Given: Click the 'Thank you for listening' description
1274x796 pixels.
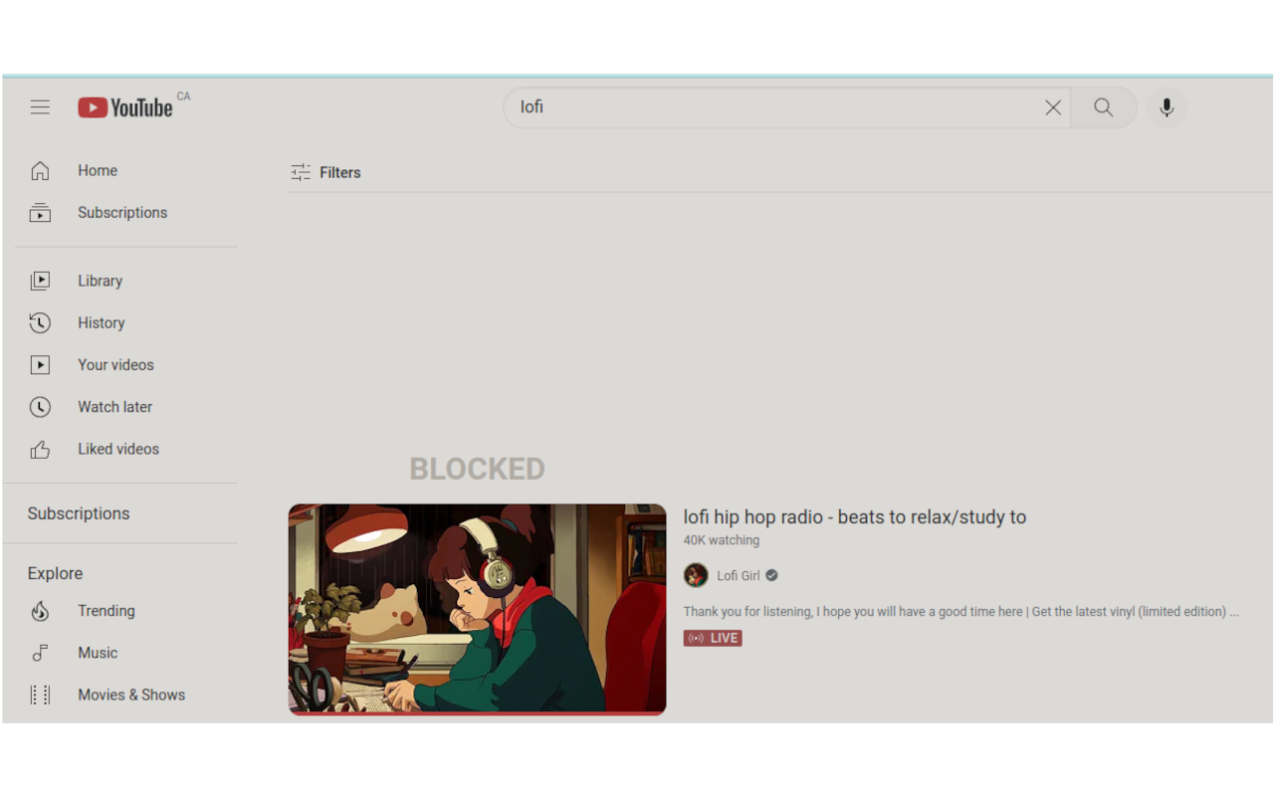Looking at the screenshot, I should coord(961,612).
